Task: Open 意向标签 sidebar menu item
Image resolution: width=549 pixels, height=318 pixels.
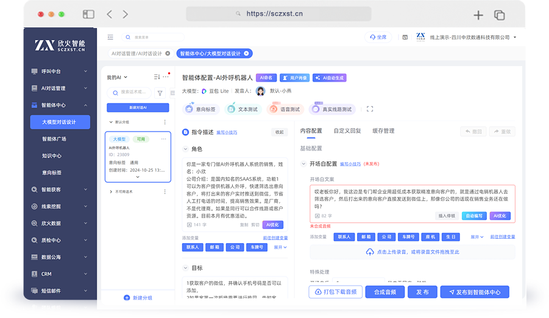Action: point(52,172)
